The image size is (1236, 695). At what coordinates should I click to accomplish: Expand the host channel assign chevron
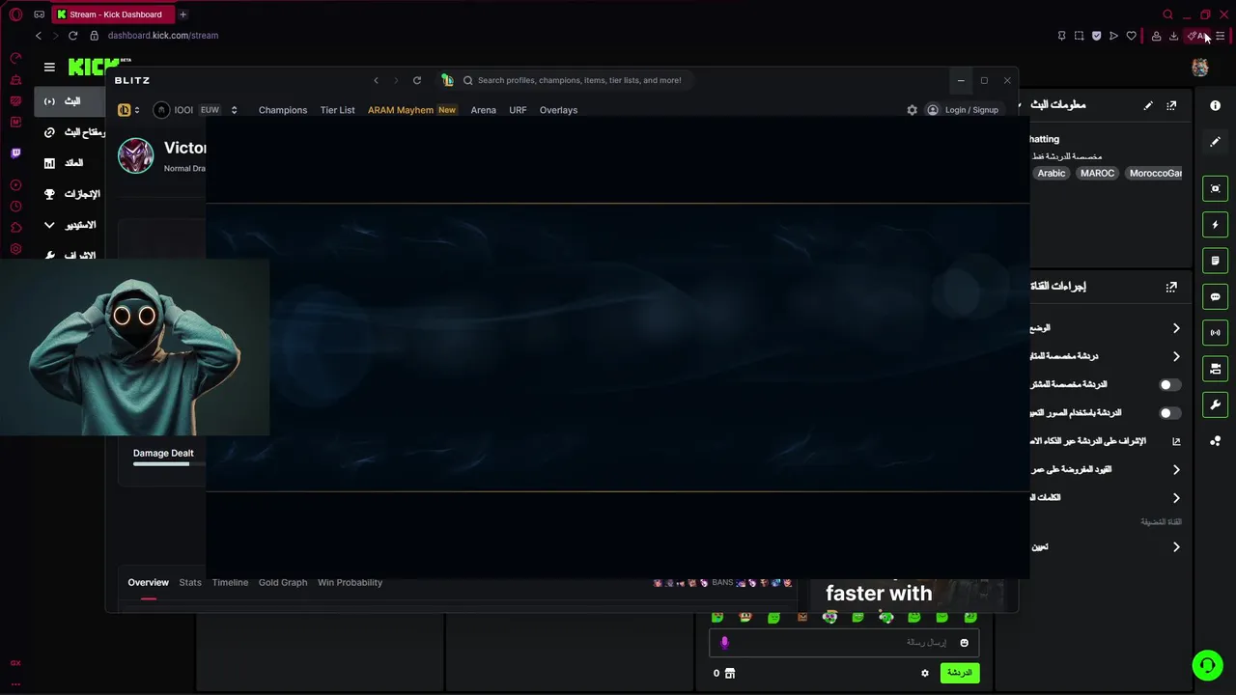click(x=1176, y=547)
